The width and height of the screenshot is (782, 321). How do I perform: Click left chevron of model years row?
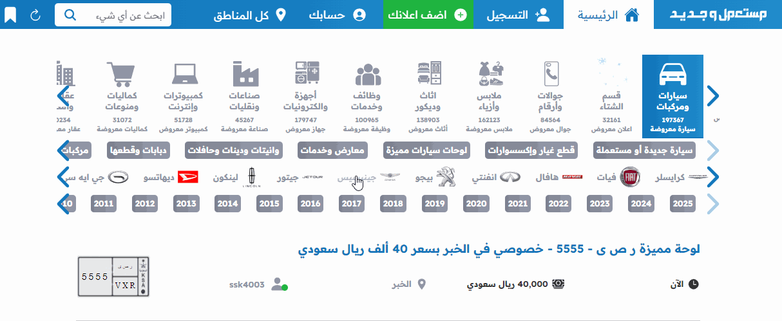tap(63, 204)
